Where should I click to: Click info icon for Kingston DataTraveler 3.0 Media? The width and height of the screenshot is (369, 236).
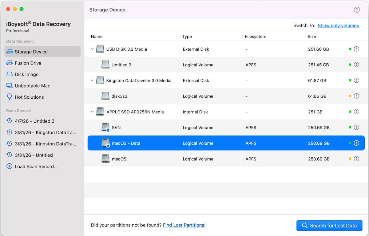point(356,80)
